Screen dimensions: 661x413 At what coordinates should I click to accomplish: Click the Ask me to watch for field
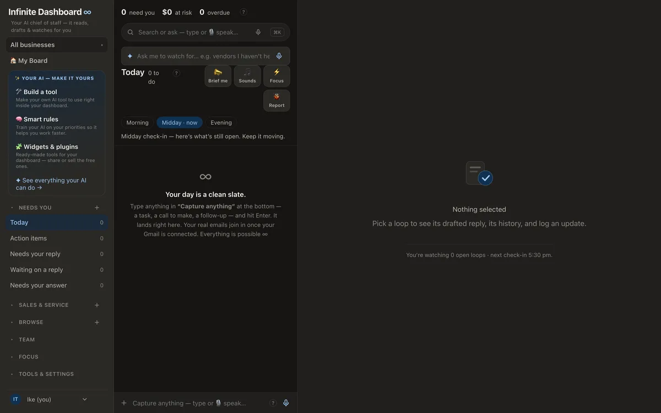pos(205,56)
